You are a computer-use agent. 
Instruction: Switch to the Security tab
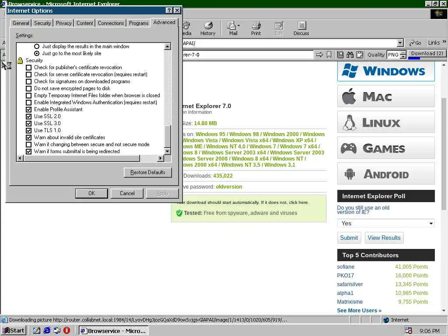(42, 23)
